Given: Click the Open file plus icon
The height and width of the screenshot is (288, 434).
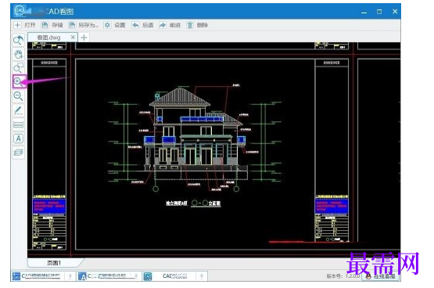Looking at the screenshot, I should [x=17, y=25].
